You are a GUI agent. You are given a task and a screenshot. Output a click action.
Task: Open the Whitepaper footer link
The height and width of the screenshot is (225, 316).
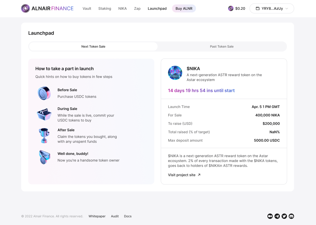pyautogui.click(x=97, y=216)
